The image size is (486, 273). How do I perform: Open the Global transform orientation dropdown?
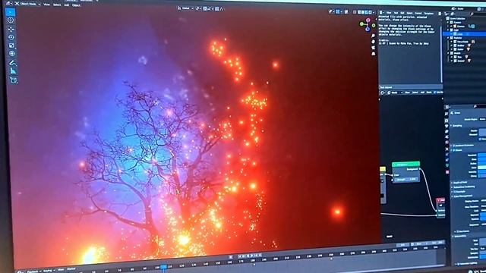186,8
